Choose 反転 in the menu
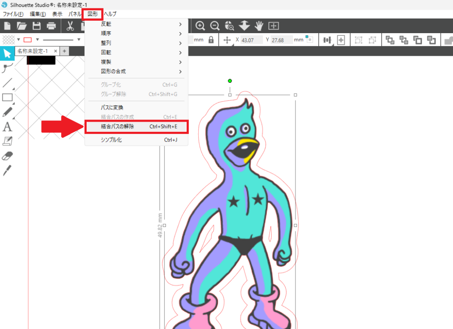453x329 pixels. [x=136, y=24]
